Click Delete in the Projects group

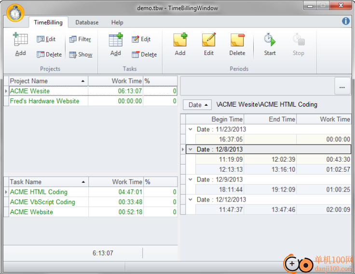(49, 55)
